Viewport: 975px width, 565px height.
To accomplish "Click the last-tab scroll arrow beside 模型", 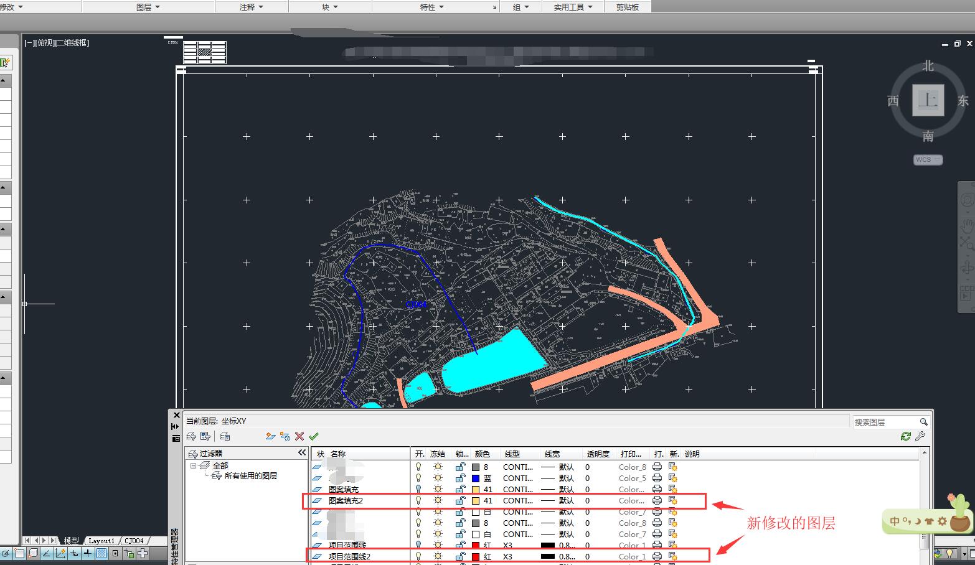I will click(x=54, y=541).
